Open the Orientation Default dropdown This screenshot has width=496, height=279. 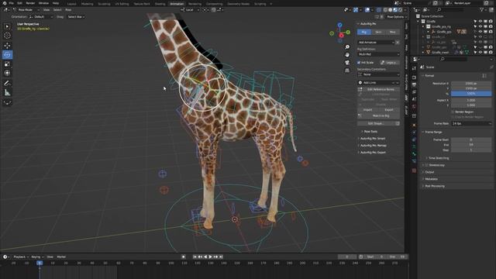click(x=41, y=17)
